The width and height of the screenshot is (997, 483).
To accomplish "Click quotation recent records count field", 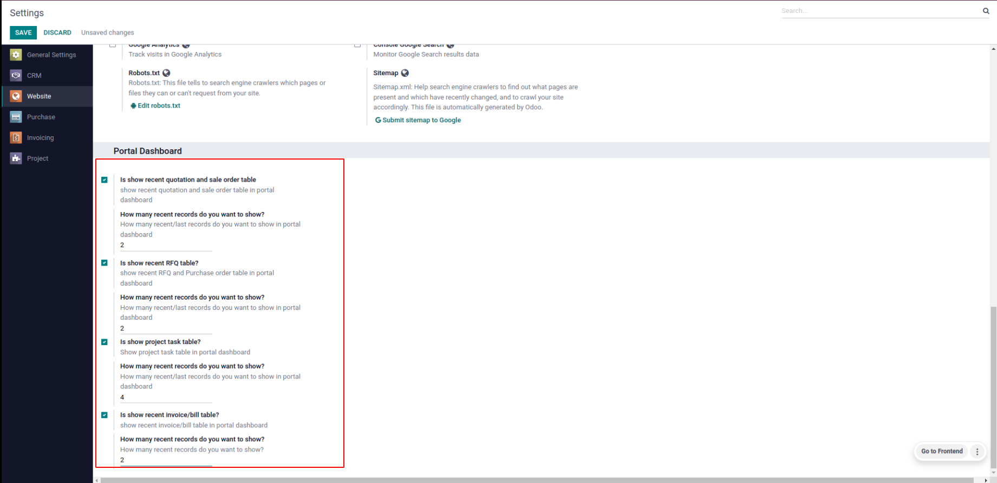I will [166, 245].
